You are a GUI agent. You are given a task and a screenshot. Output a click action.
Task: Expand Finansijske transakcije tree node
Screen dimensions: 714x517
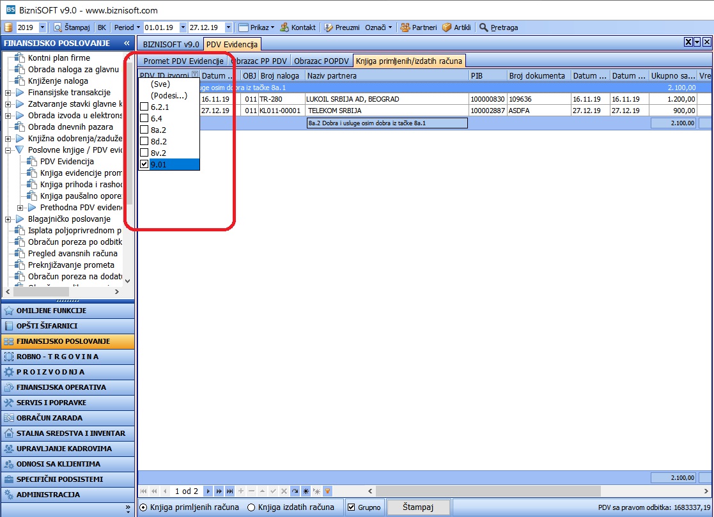8,93
